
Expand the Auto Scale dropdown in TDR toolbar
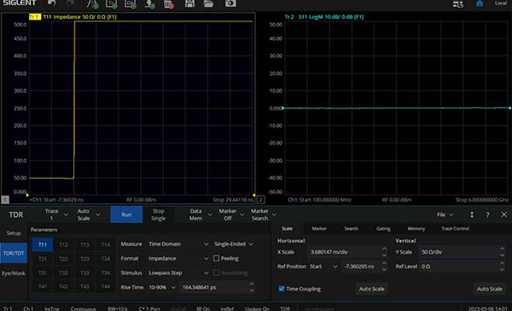(88, 214)
